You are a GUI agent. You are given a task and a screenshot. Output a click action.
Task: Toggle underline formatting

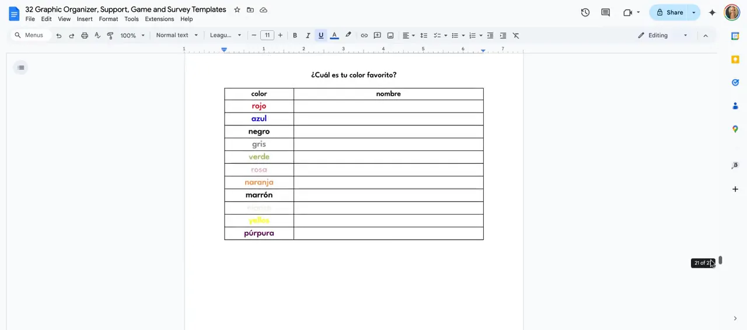321,36
